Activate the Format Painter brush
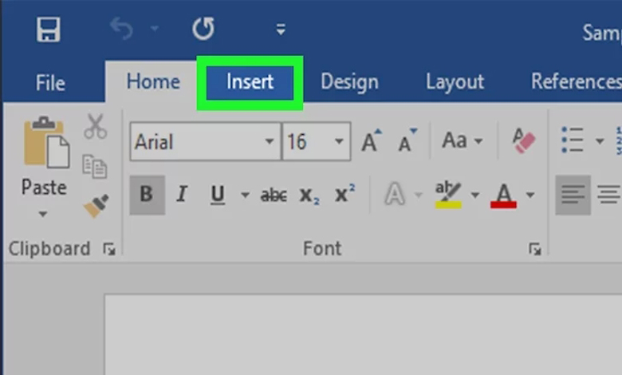Viewport: 622px width, 375px height. (x=95, y=207)
